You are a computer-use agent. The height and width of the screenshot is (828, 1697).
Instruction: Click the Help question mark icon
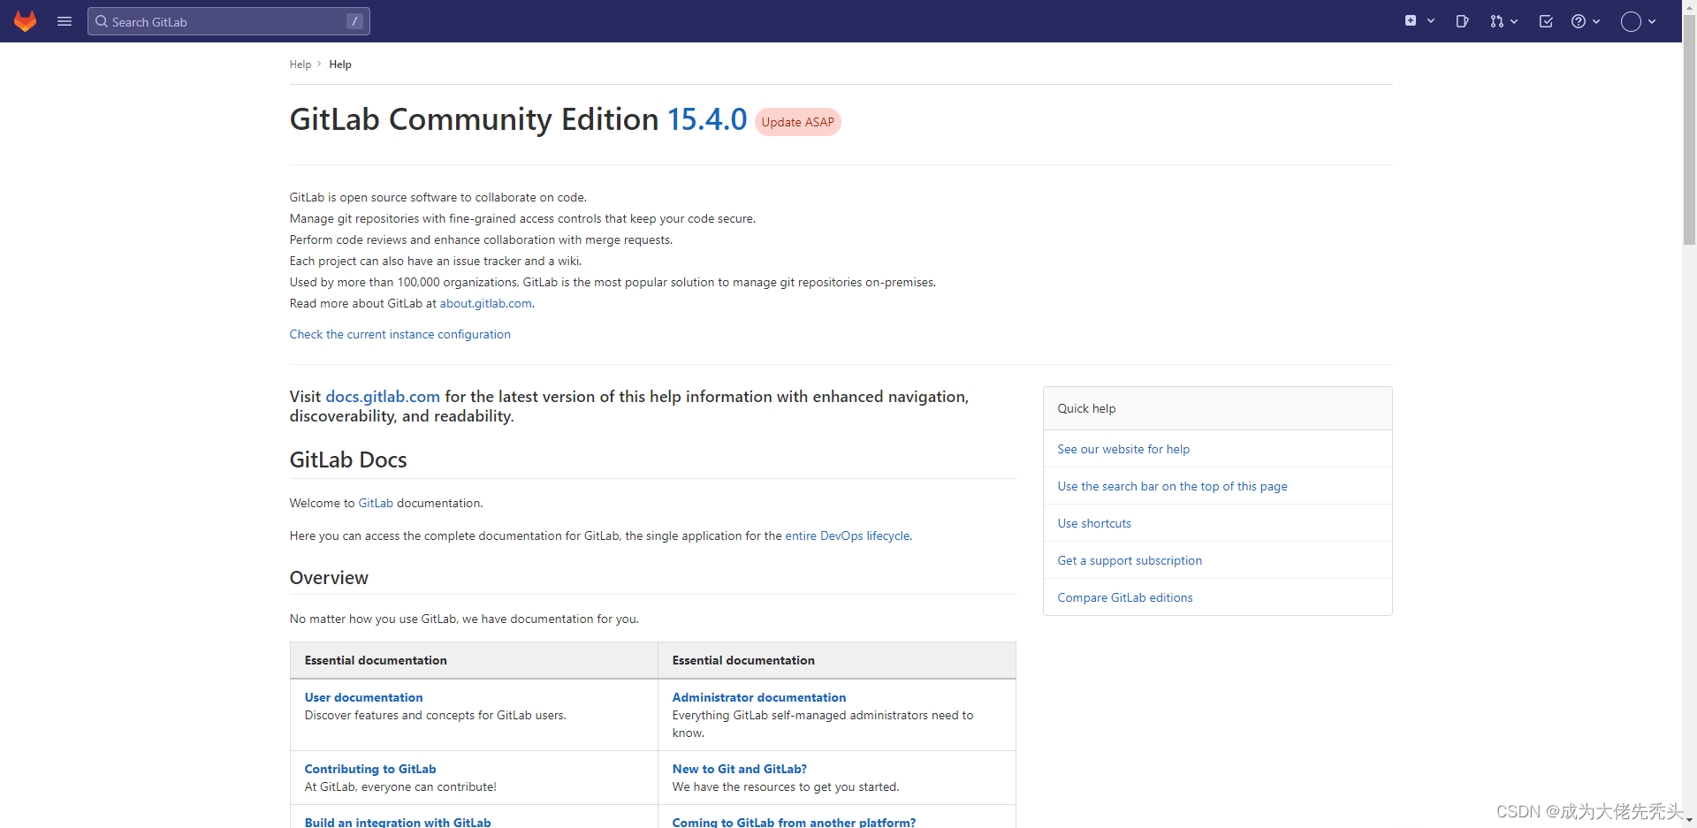[1579, 21]
